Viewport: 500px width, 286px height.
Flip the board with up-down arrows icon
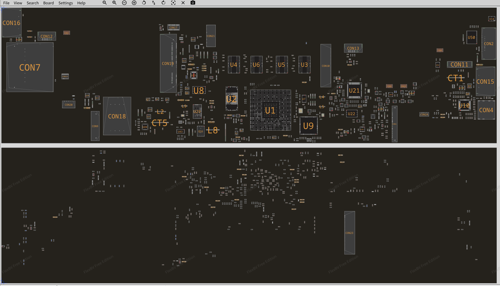[x=154, y=3]
